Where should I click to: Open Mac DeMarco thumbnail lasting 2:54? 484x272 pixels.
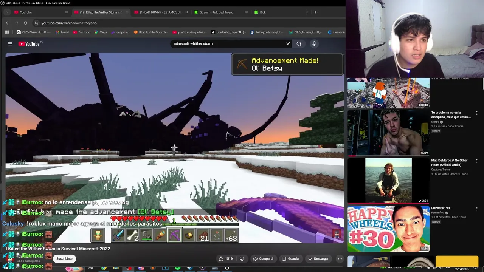pyautogui.click(x=388, y=181)
